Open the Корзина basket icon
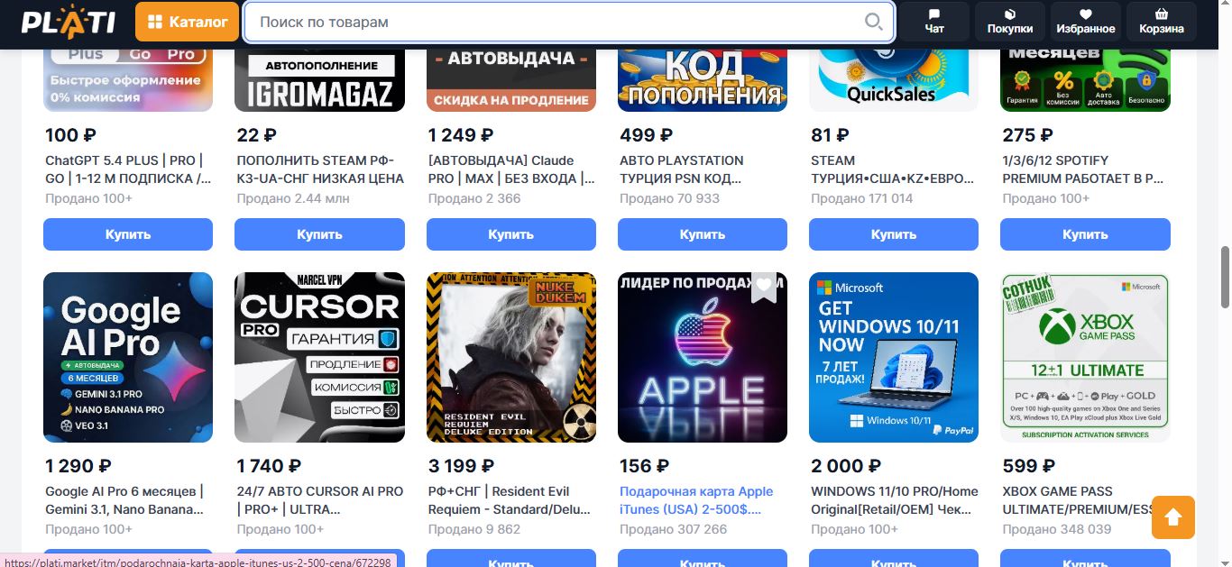The height and width of the screenshot is (567, 1232). click(1162, 22)
